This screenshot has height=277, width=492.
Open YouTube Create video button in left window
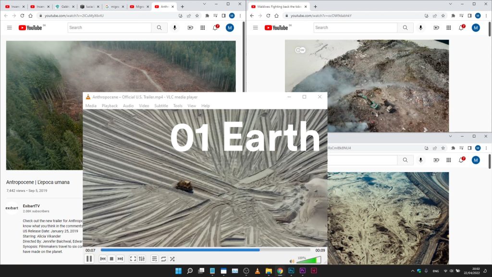190,27
